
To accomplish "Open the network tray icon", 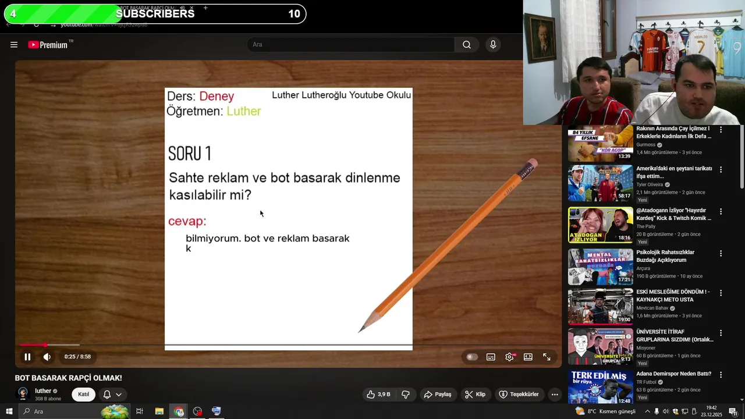I will (x=685, y=411).
